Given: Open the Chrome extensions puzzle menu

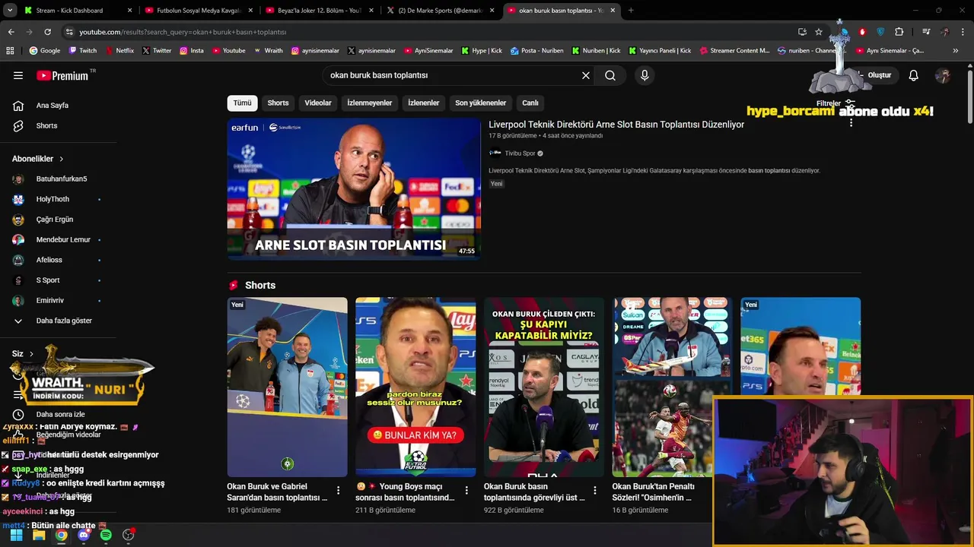Looking at the screenshot, I should pos(899,32).
